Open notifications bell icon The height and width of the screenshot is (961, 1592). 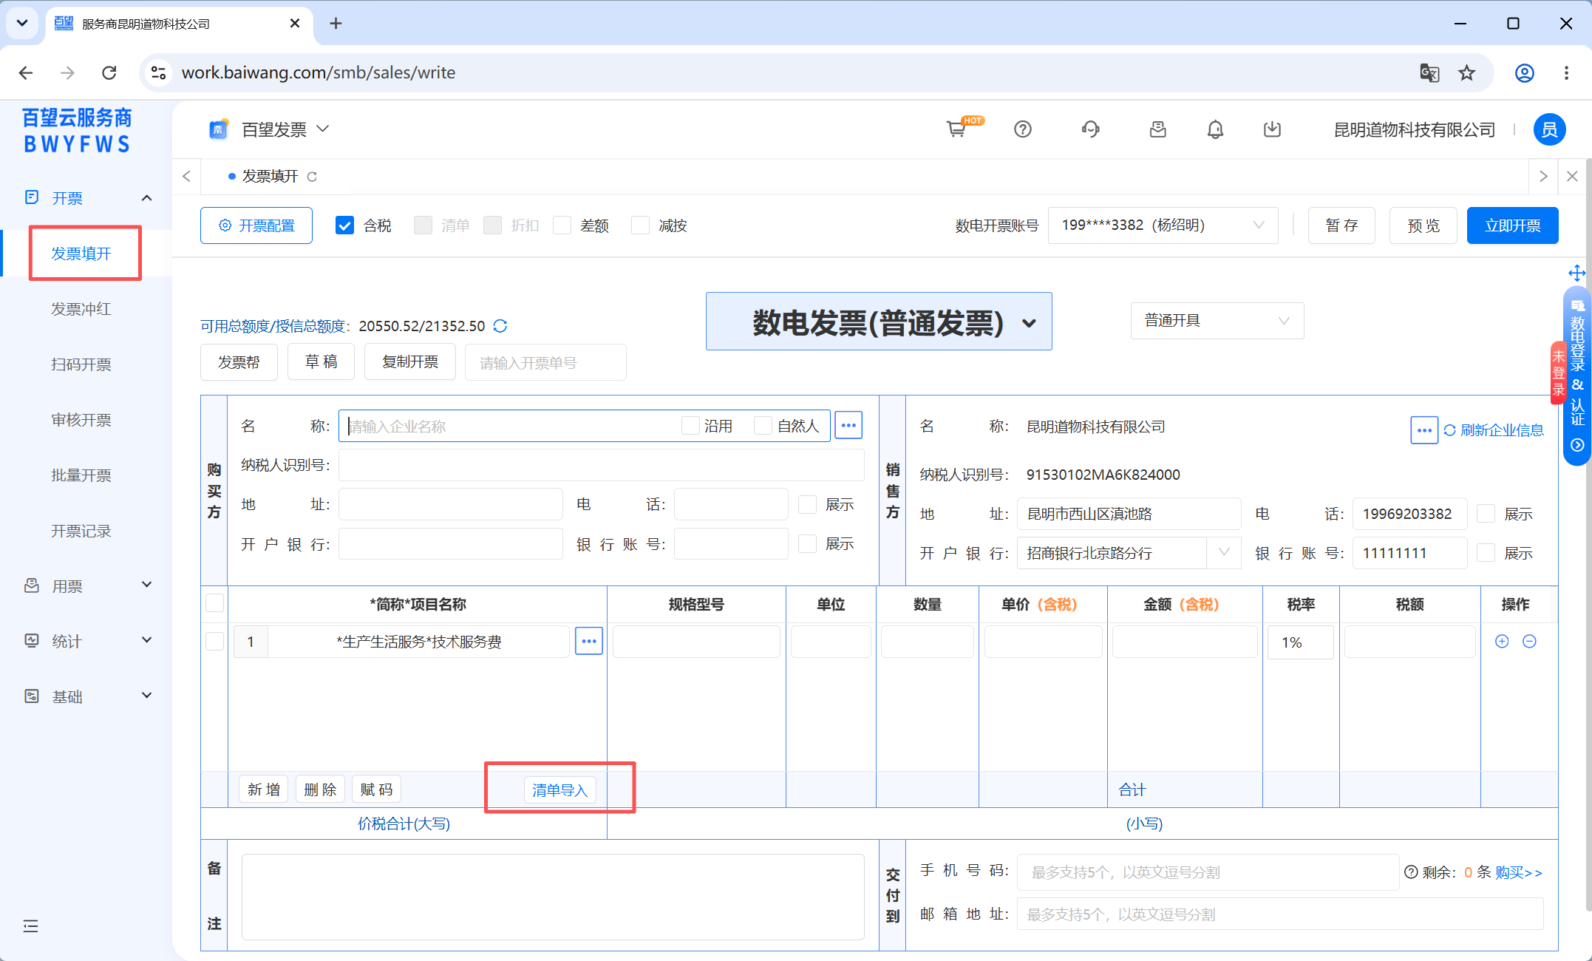tap(1215, 129)
